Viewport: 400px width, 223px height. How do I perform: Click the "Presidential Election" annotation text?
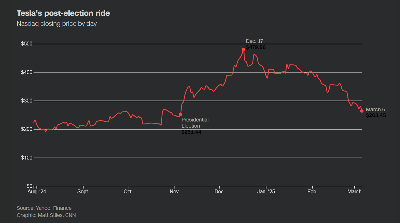tap(195, 123)
